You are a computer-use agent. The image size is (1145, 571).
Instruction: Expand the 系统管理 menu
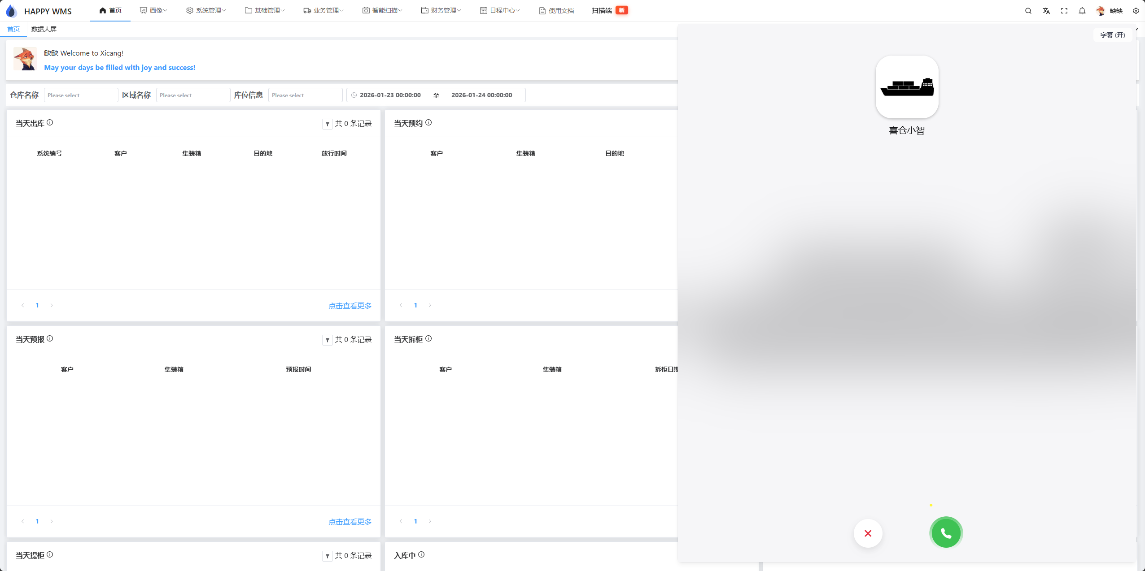(207, 10)
